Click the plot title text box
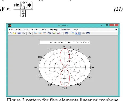This screenshot has height=101, width=123. pos(65,42)
